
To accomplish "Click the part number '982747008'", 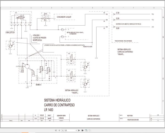I will tap(130, 116).
